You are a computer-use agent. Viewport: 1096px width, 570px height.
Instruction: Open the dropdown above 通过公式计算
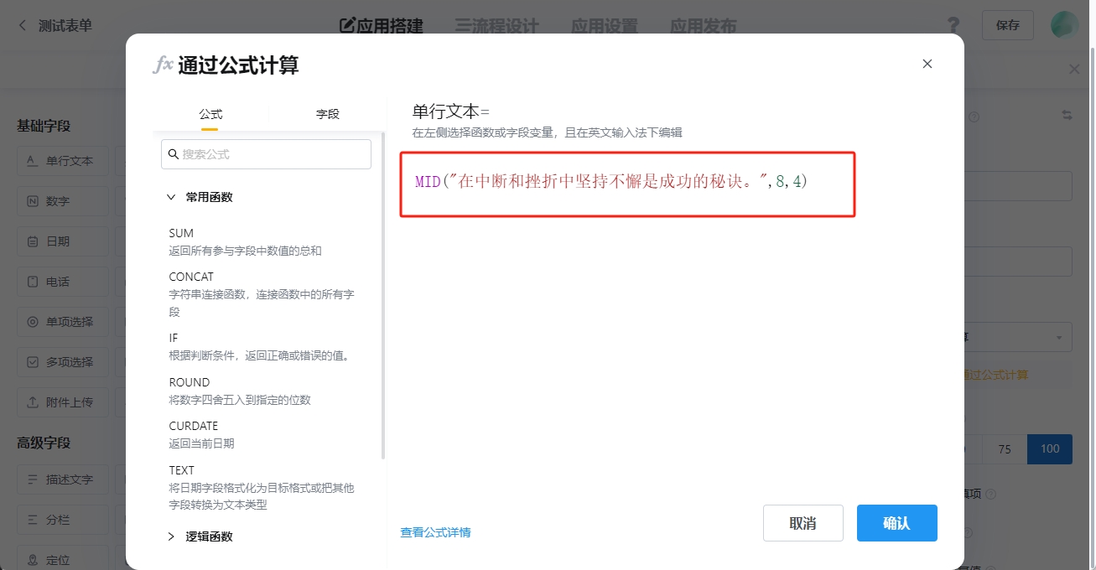point(1058,338)
